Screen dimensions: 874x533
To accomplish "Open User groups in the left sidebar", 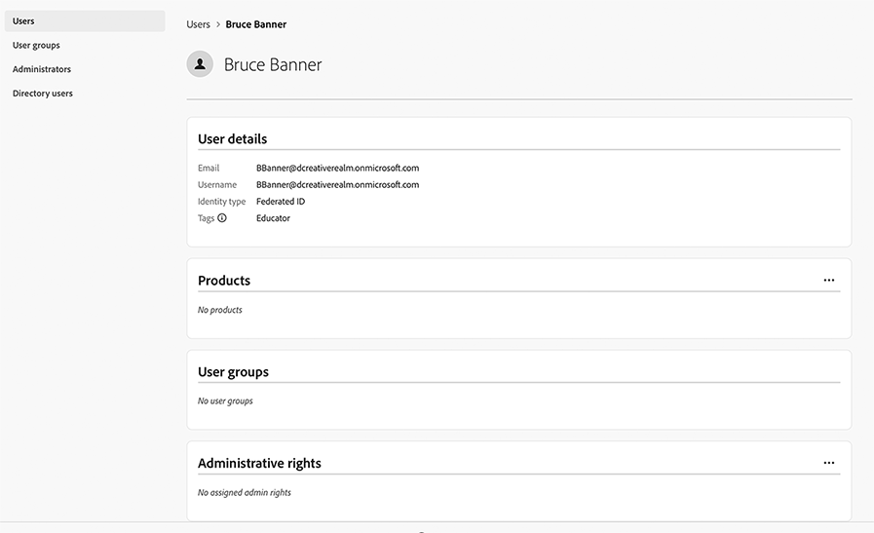I will [36, 45].
